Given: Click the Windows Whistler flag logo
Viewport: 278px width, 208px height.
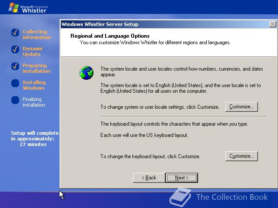Looking at the screenshot, I should 13,8.
